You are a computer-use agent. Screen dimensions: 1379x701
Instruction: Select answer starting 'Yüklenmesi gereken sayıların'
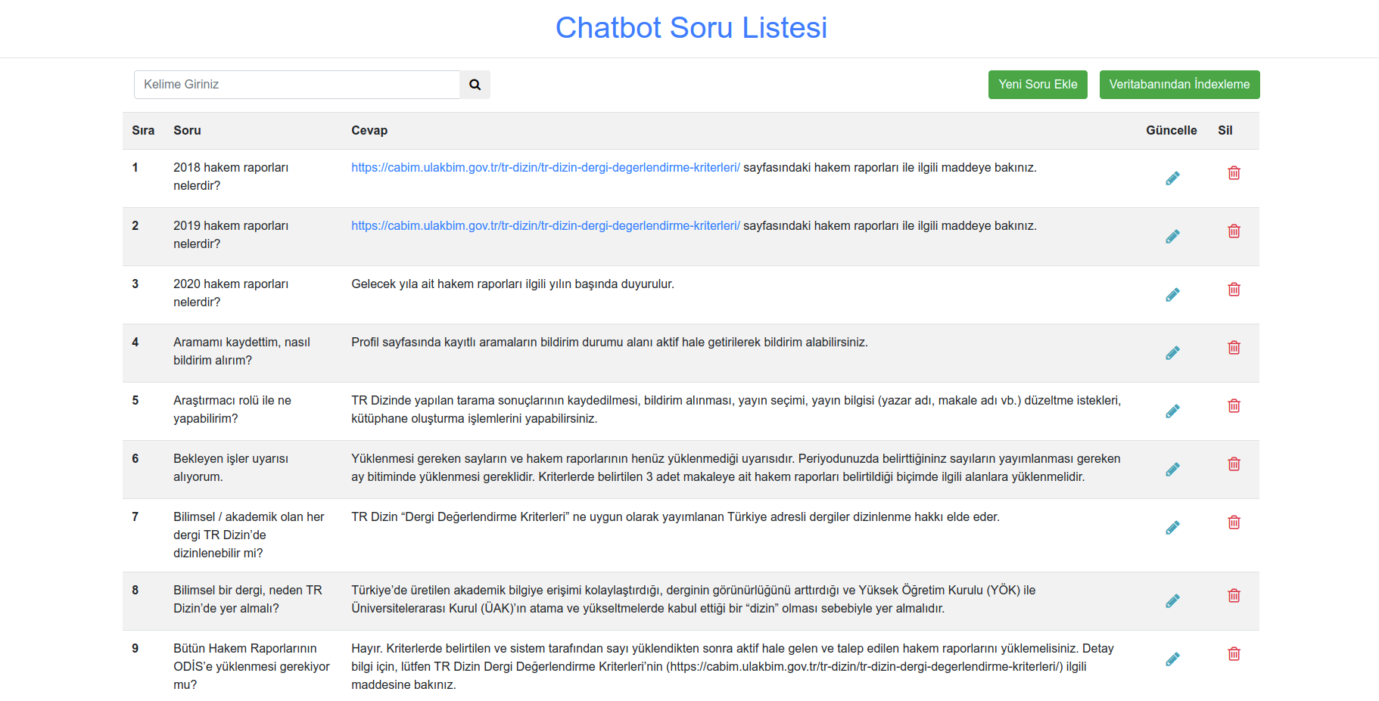(736, 468)
